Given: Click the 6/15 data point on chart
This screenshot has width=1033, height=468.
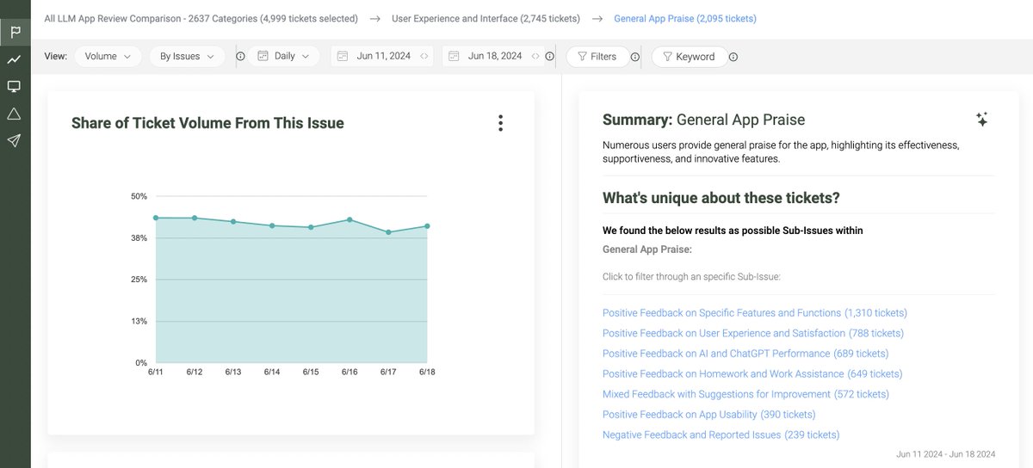Looking at the screenshot, I should pos(311,227).
